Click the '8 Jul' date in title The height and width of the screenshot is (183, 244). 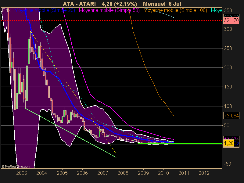[175, 4]
